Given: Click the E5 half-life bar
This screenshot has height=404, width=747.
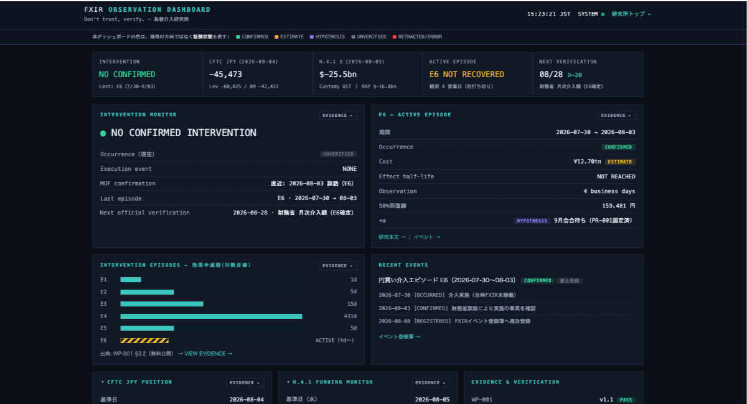Looking at the screenshot, I should point(147,328).
